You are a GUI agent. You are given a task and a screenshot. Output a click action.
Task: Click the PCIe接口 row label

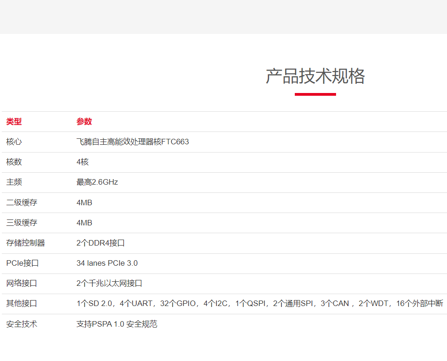click(x=22, y=263)
